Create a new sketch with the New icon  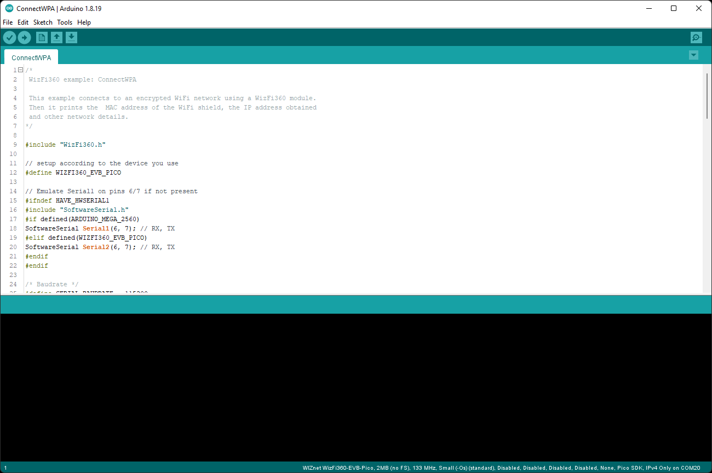[42, 37]
